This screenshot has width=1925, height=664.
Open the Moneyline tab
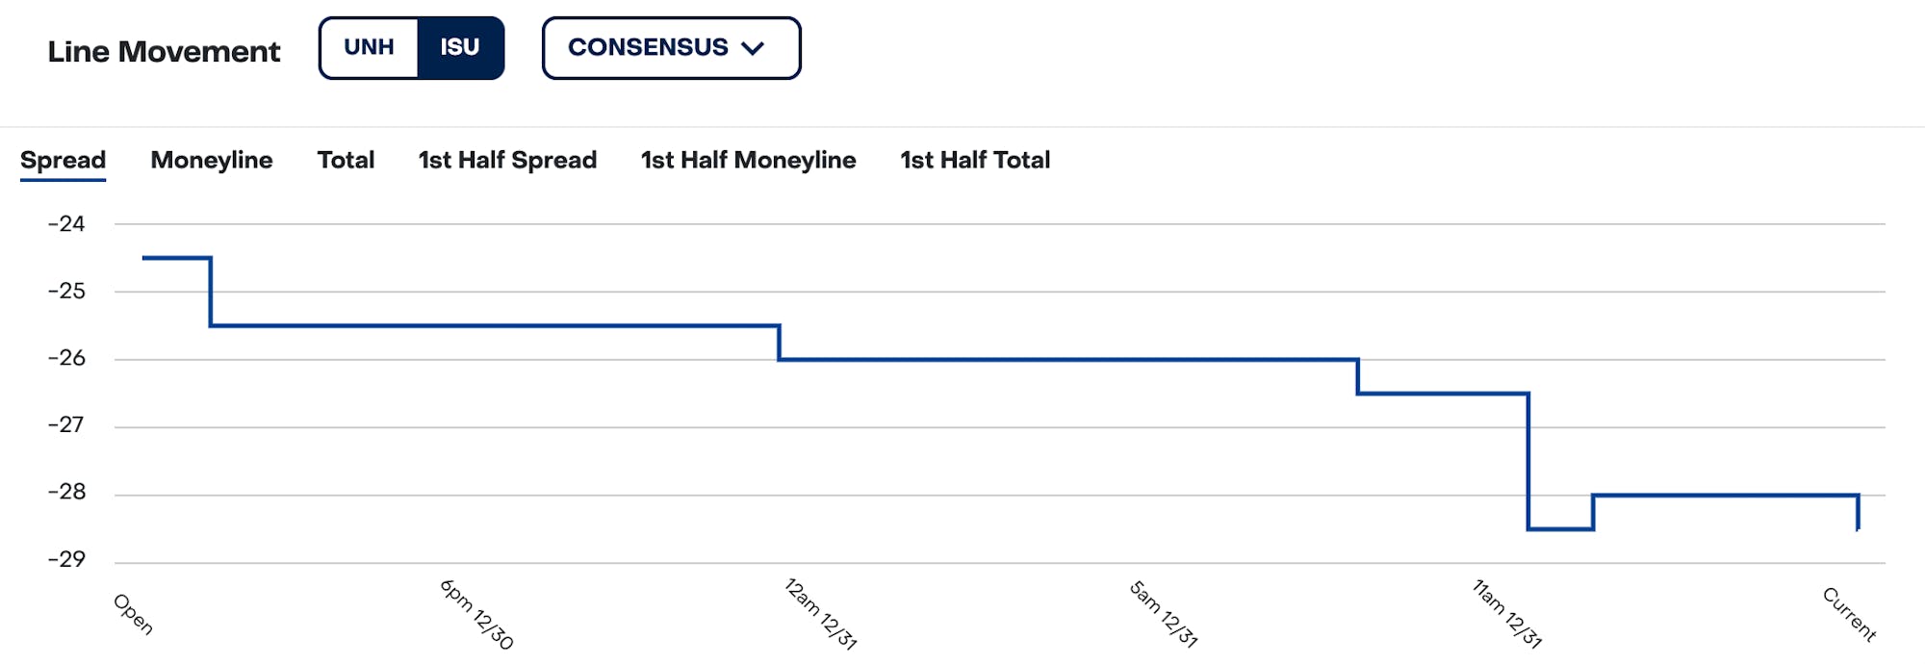(x=212, y=160)
